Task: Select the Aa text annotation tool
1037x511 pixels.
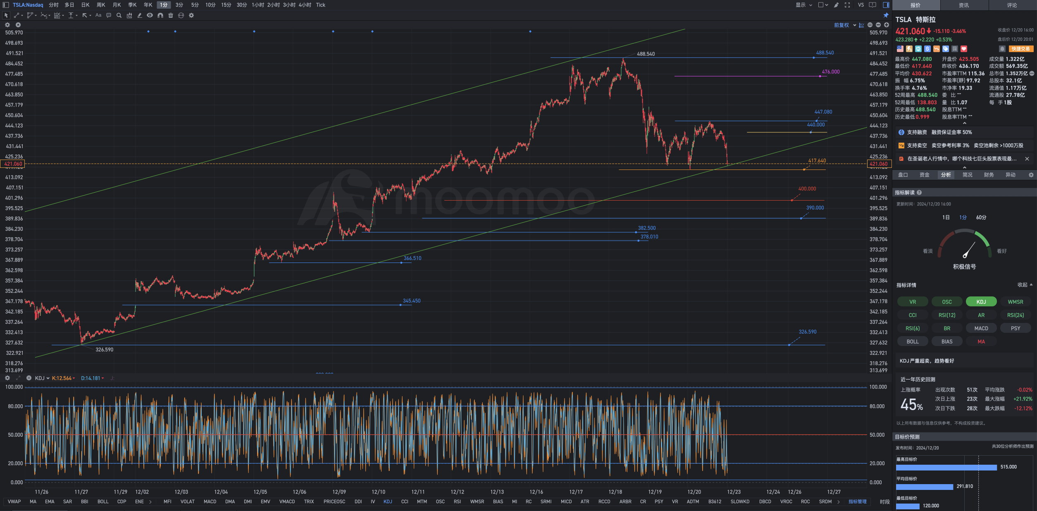Action: (98, 15)
